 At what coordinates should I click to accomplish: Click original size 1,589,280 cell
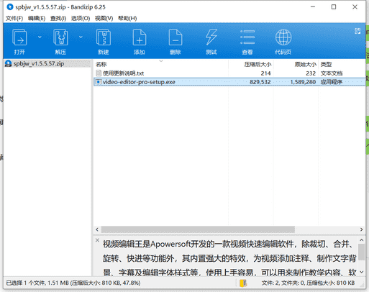303,82
